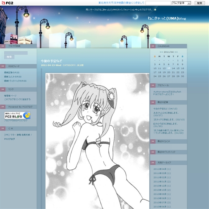Click the FC2 logo in top bar
Screen dimensions: 209x209
click(x=8, y=3)
